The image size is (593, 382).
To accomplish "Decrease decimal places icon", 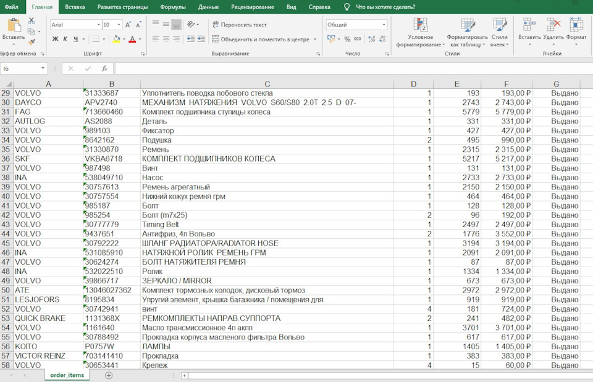I will click(x=382, y=39).
